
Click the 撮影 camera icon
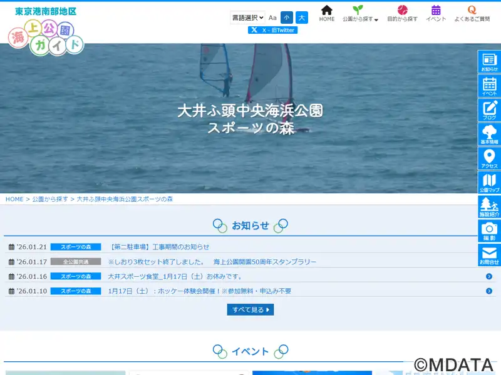click(x=489, y=231)
